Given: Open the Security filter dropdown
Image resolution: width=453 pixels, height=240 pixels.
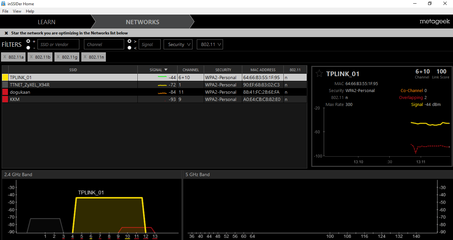Looking at the screenshot, I should click(x=178, y=44).
